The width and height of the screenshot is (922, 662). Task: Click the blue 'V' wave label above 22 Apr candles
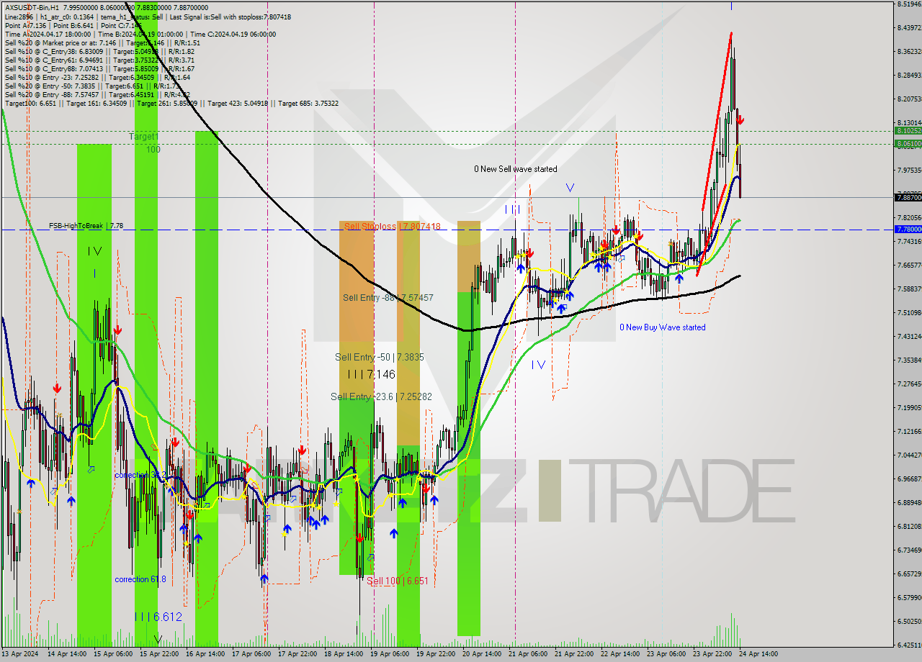570,188
